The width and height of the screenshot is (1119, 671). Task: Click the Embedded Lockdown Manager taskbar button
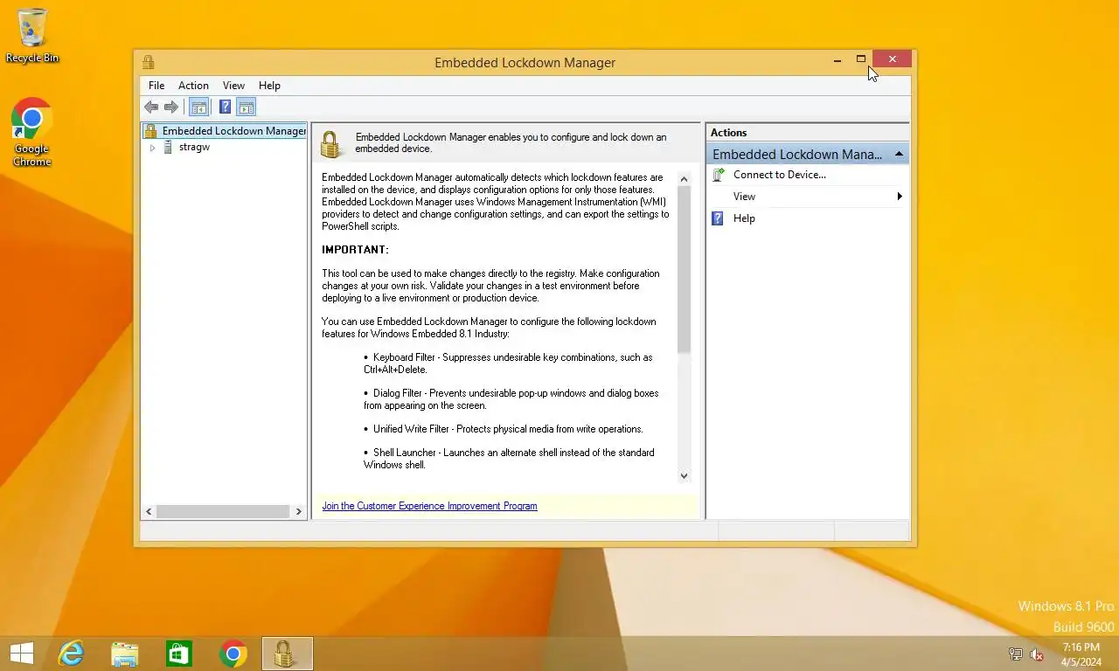pyautogui.click(x=288, y=654)
